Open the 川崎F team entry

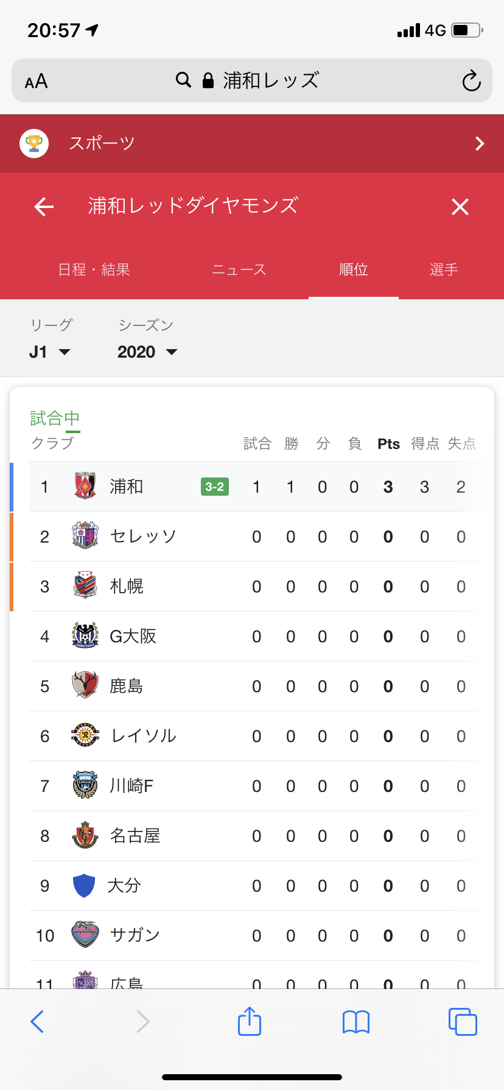(x=131, y=786)
